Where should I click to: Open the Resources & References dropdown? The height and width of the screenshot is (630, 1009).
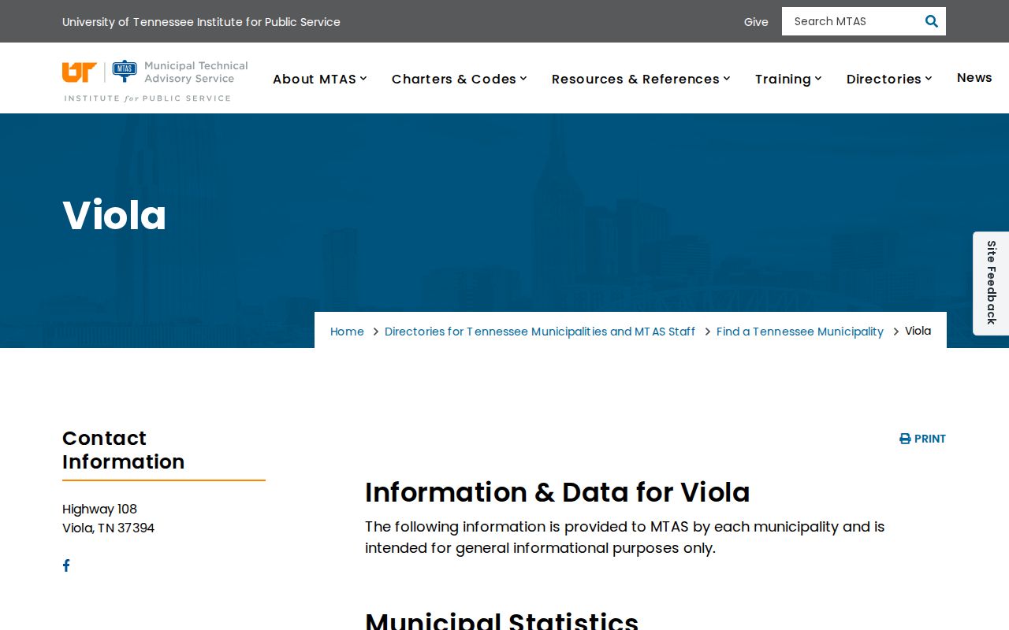pyautogui.click(x=642, y=79)
